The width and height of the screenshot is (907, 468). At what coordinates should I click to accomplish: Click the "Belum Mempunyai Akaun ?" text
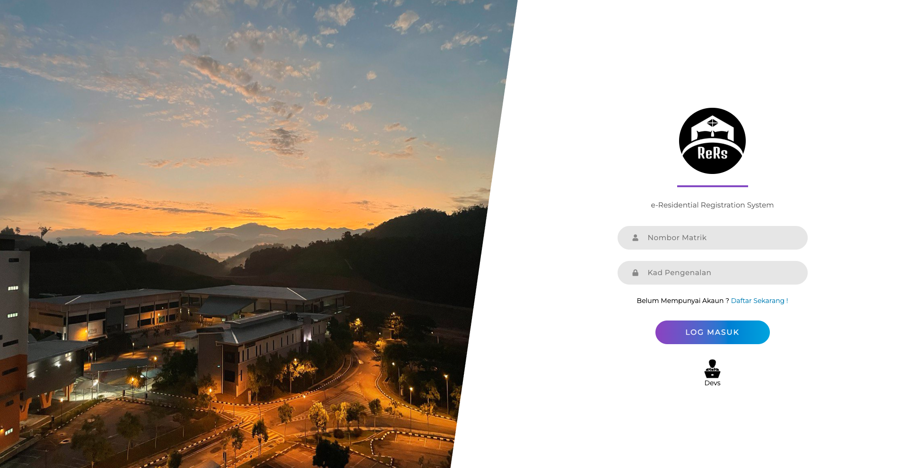pos(682,301)
